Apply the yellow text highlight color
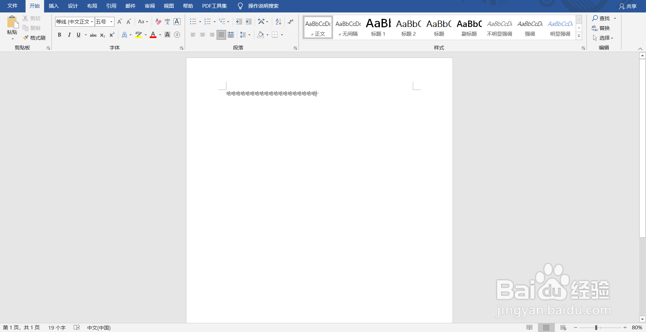Screen dimensions: 646x332 (138, 35)
